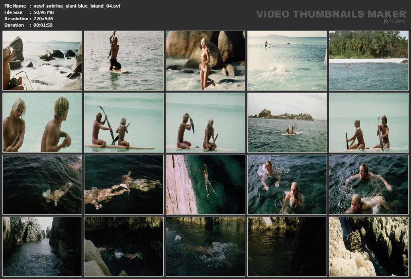Open the close-up of two blond people thumbnail
The width and height of the screenshot is (411, 279).
pos(42,123)
